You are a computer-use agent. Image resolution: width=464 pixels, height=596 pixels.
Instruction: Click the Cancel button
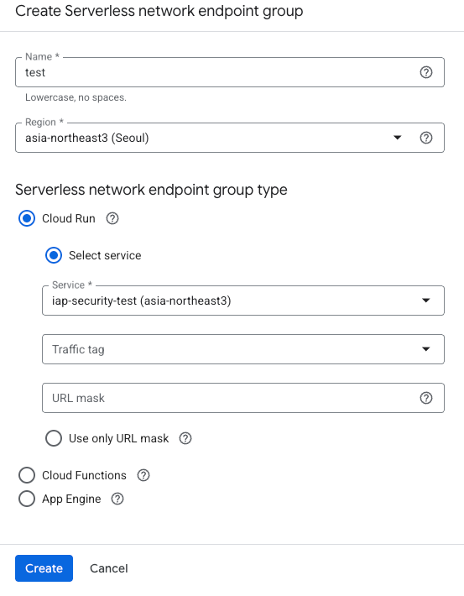(x=109, y=568)
